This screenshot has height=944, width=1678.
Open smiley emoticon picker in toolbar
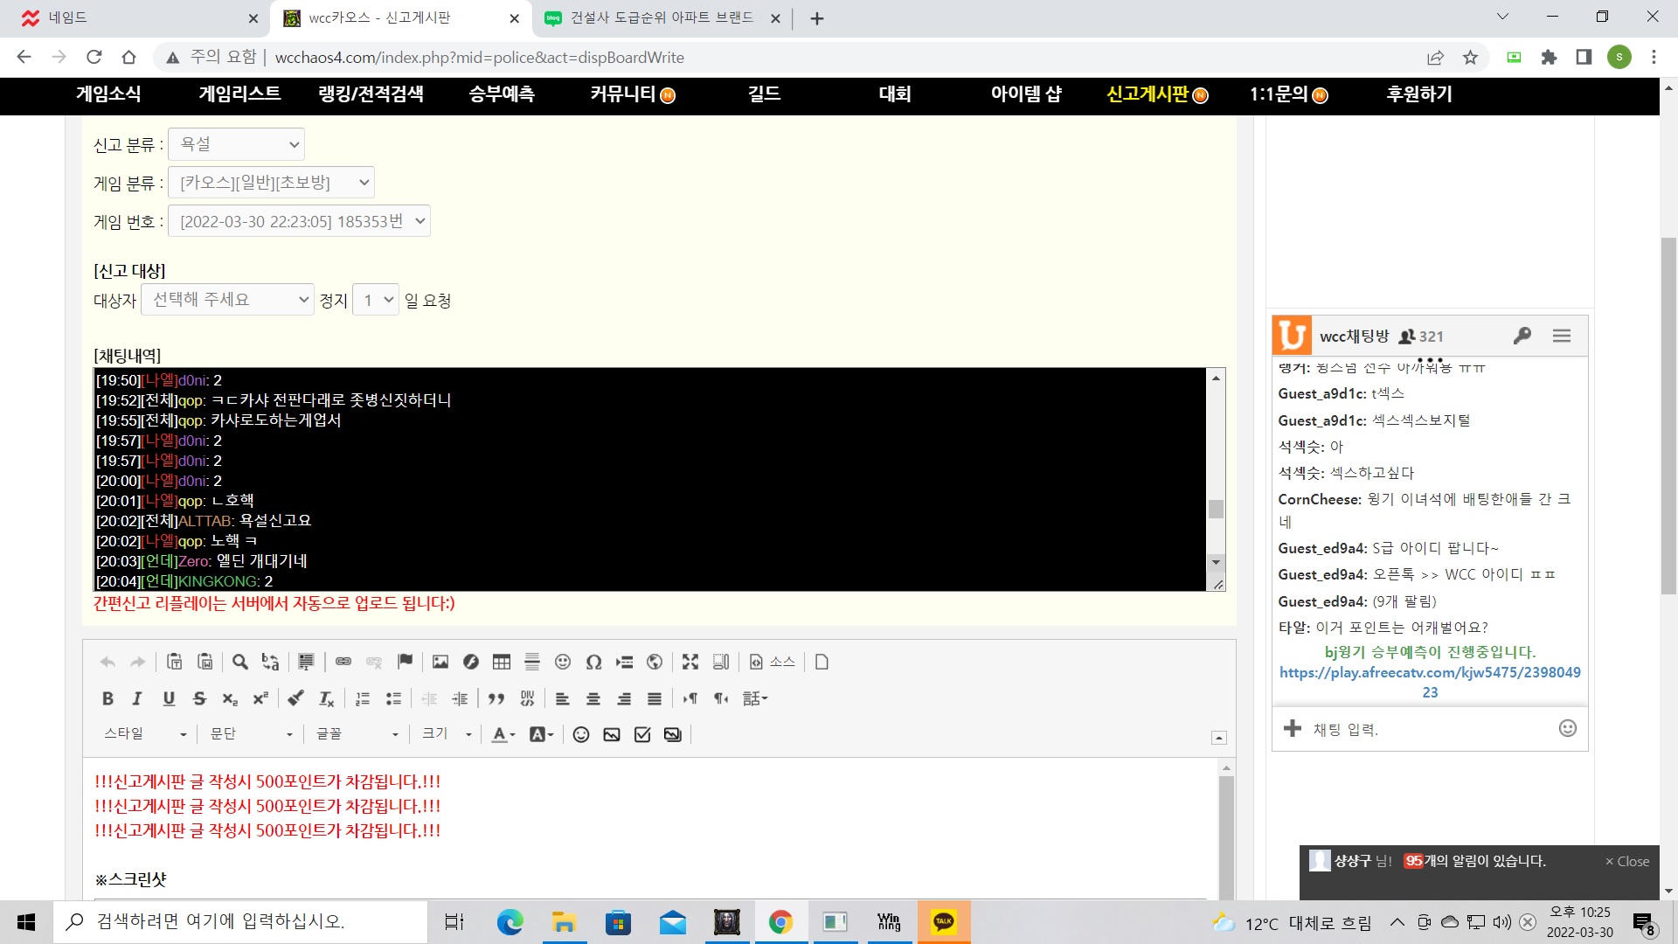[x=563, y=662]
